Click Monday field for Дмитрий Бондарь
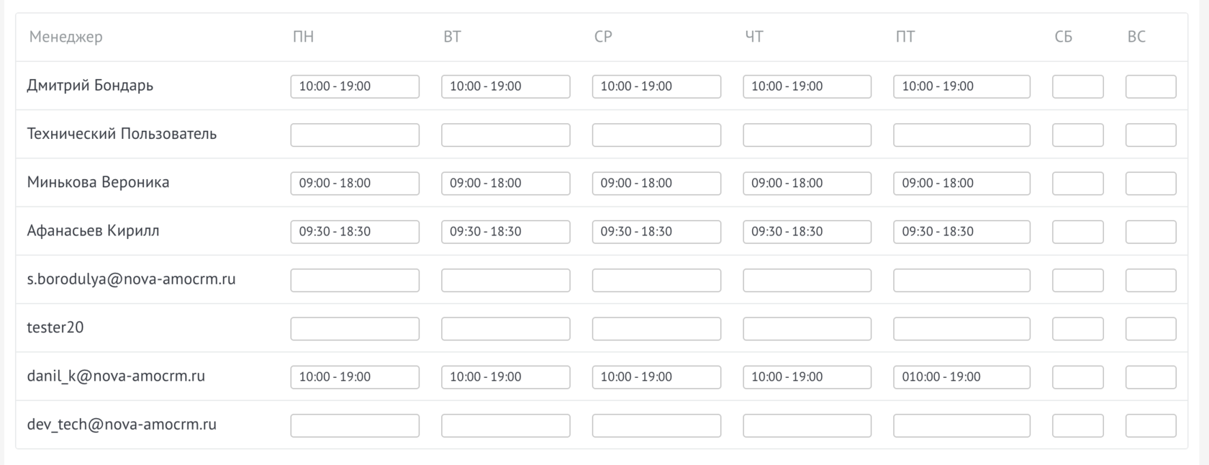This screenshot has height=465, width=1209. click(355, 86)
